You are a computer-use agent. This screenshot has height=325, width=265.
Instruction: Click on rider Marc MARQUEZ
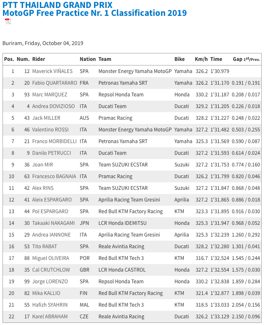(50, 95)
